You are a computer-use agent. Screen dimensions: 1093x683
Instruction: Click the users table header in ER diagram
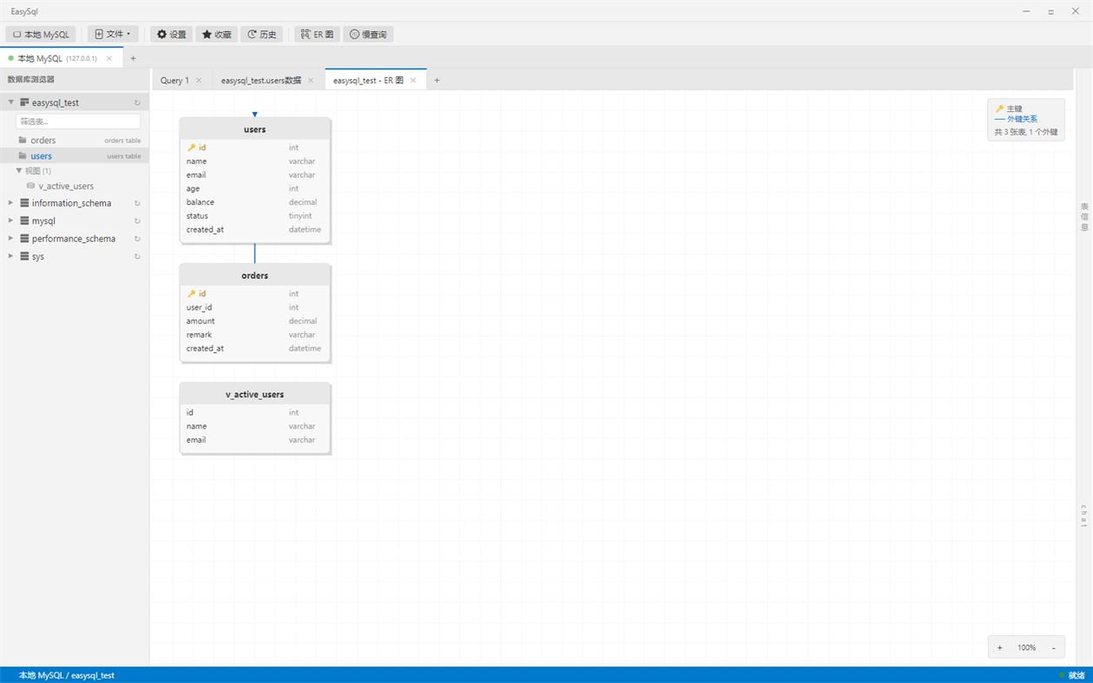tap(254, 129)
